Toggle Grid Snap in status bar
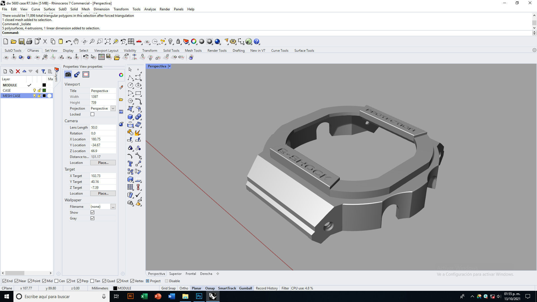This screenshot has width=537, height=302. click(168, 288)
